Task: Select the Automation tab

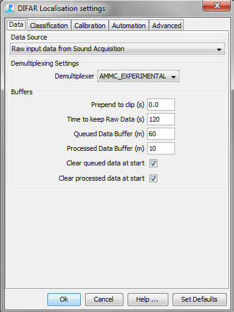Action: pos(129,26)
